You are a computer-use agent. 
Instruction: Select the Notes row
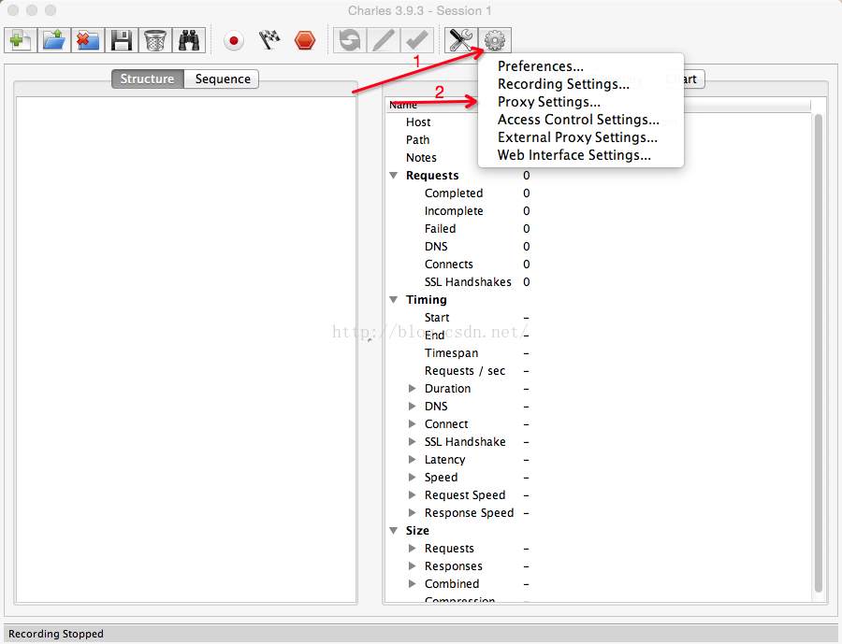pos(598,157)
